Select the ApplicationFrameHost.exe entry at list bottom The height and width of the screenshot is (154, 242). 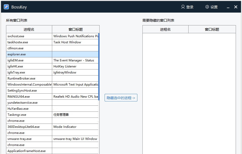[x=29, y=151]
